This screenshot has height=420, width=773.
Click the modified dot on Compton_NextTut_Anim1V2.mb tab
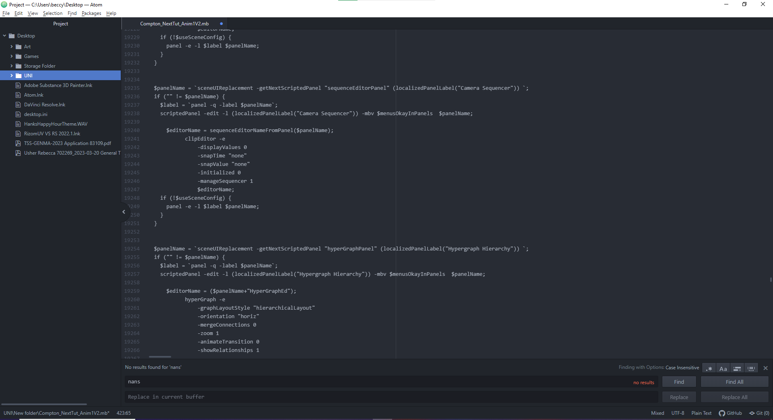pos(221,24)
